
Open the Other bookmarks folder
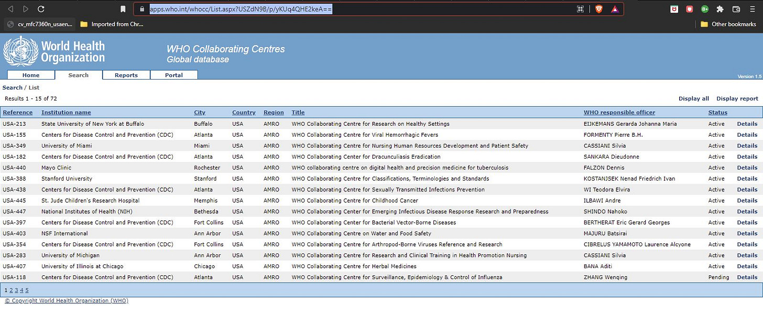(729, 24)
